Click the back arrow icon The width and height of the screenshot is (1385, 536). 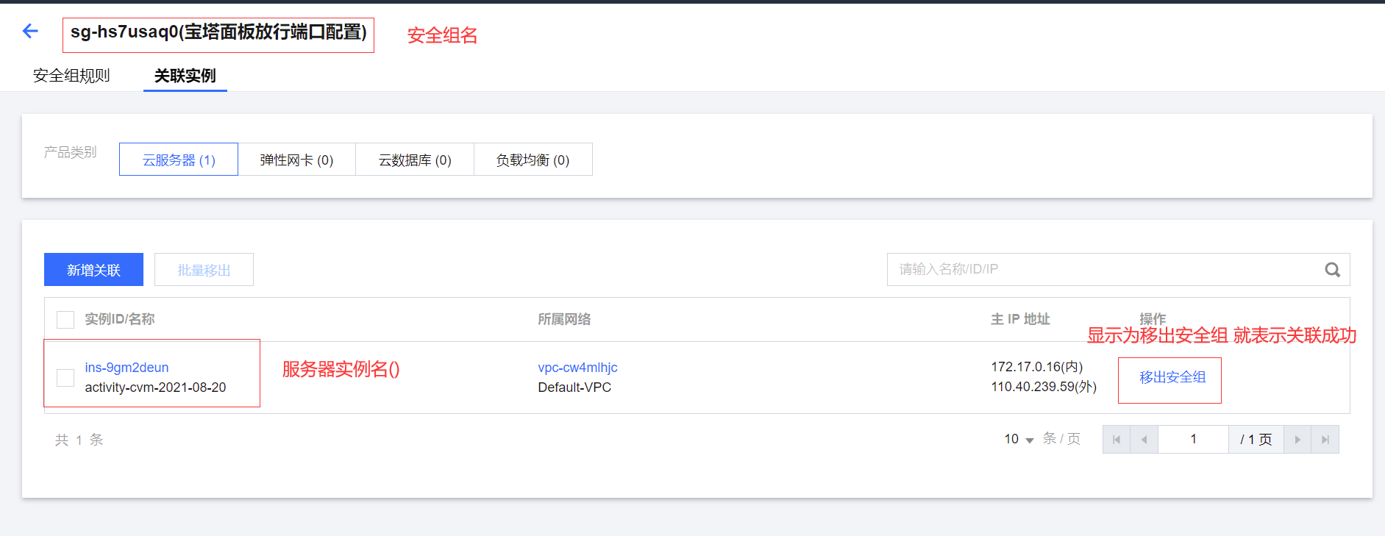30,31
